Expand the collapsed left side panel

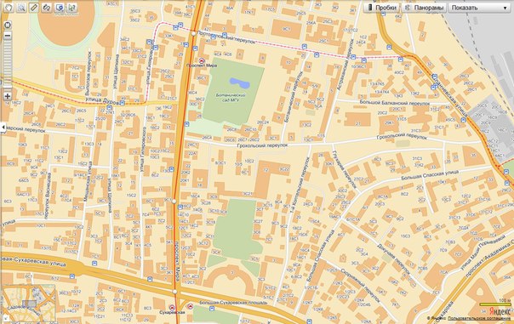coord(3,128)
